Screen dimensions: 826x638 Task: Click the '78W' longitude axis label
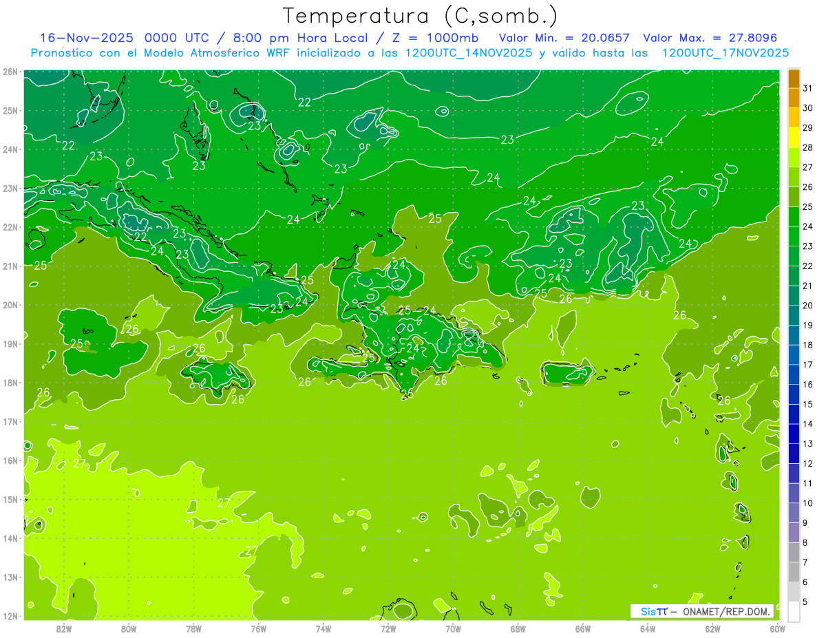click(x=193, y=628)
